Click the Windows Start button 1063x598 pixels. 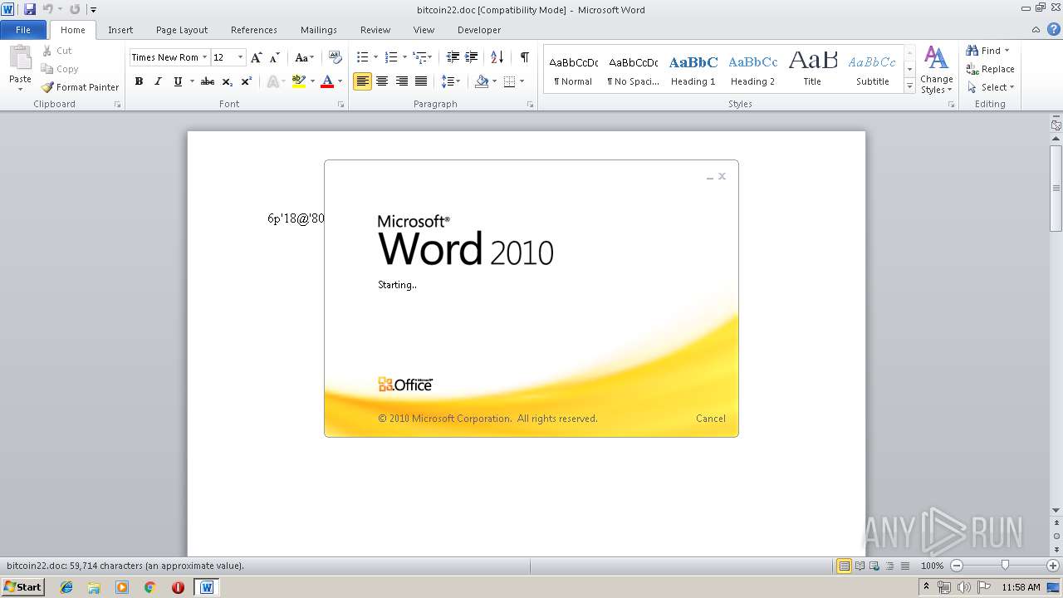(23, 587)
